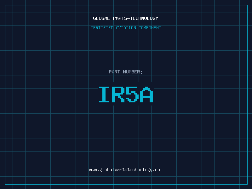
Task: Click the digit 5 in the part number
Action: [x=132, y=94]
